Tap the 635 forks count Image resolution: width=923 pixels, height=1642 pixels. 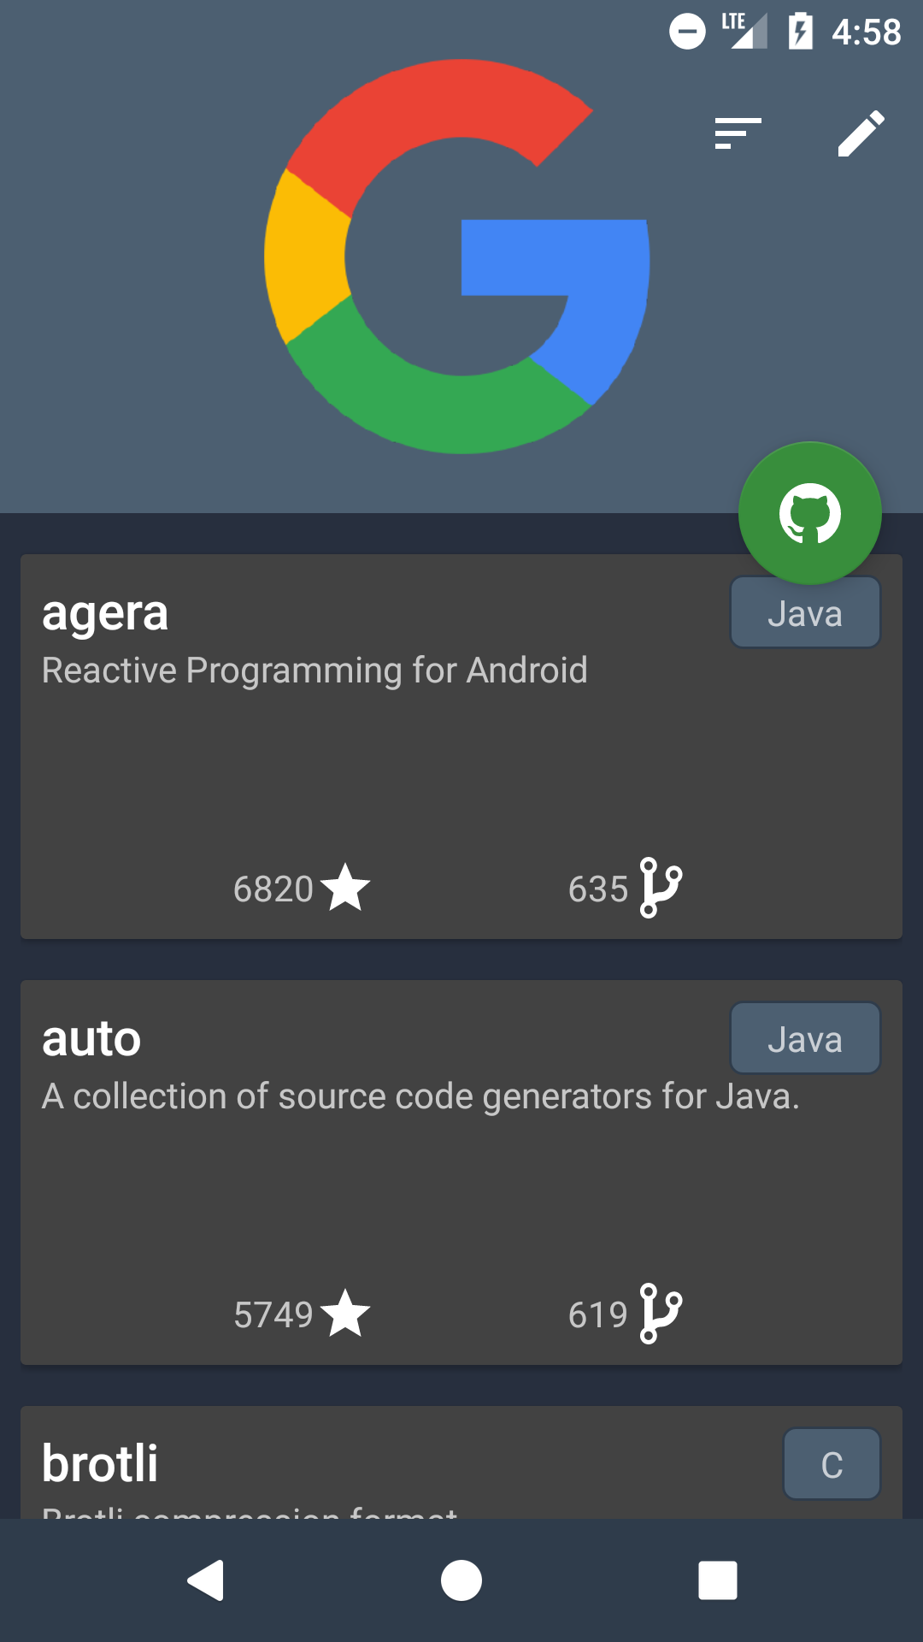(598, 889)
